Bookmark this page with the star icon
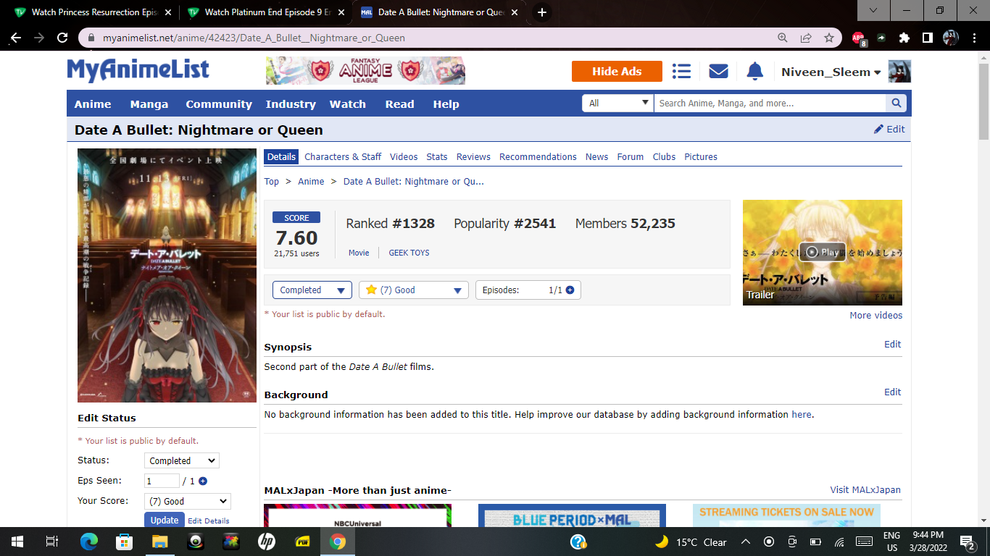Screen dimensions: 990x556 [828, 38]
